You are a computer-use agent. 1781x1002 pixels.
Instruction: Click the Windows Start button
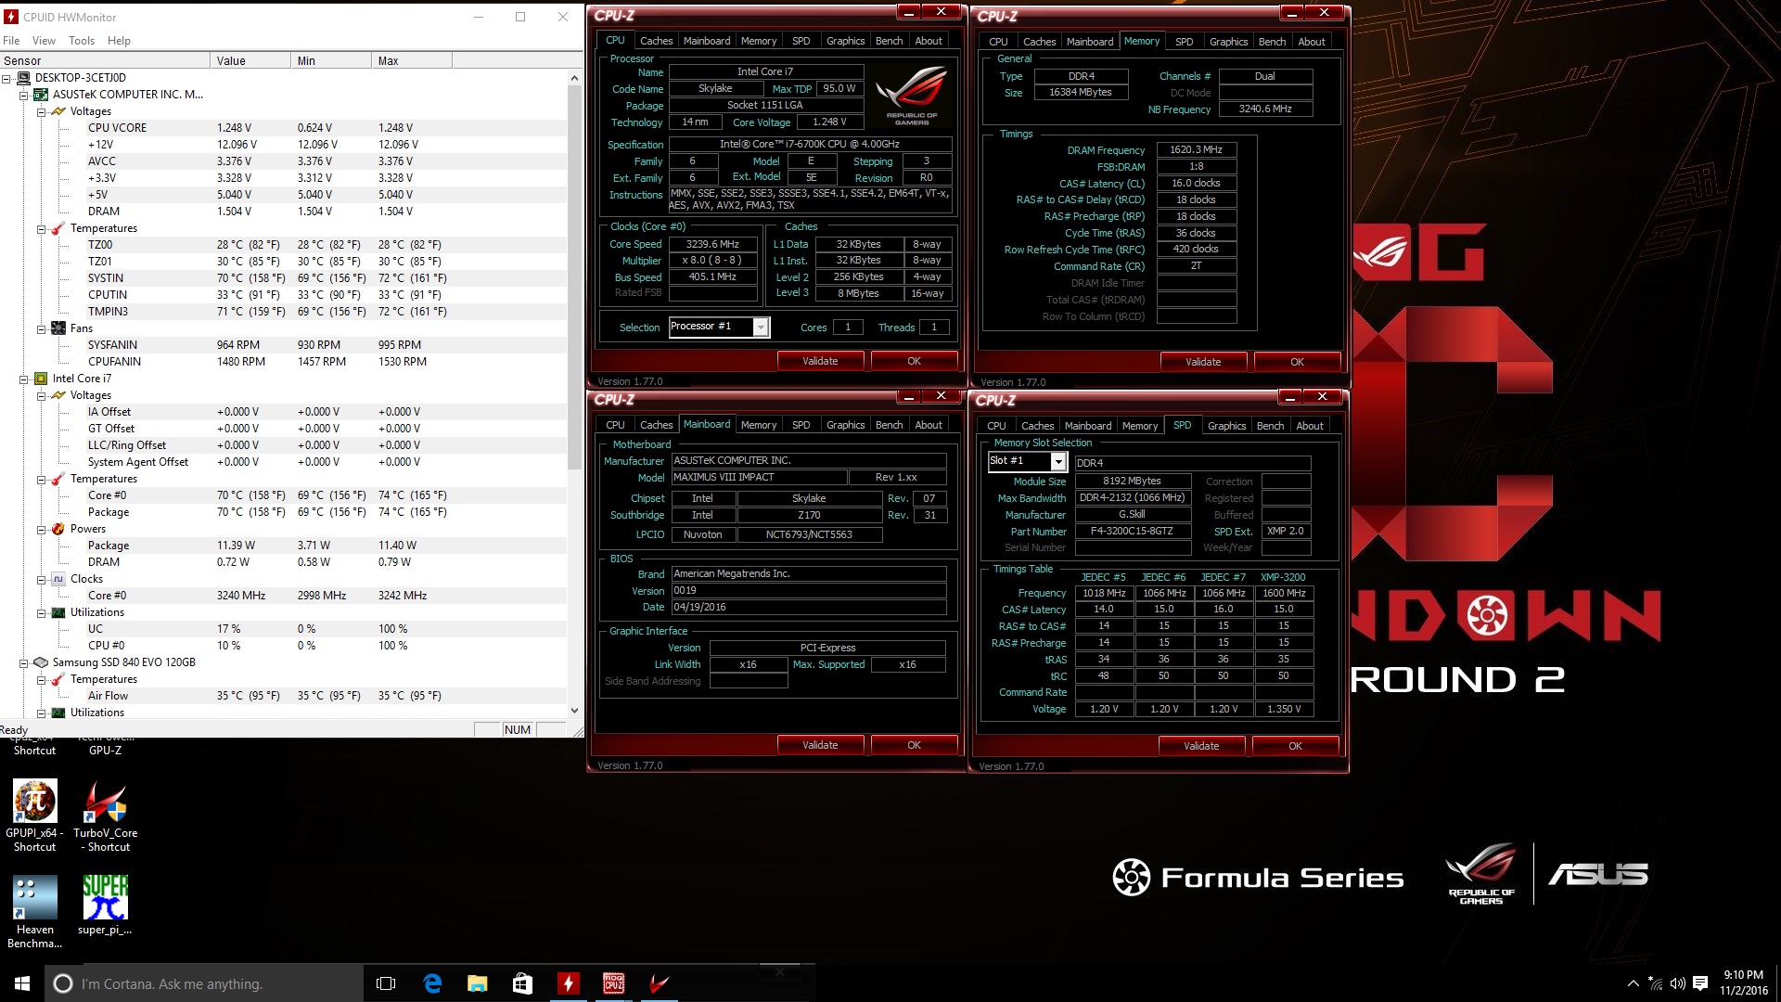(x=22, y=983)
